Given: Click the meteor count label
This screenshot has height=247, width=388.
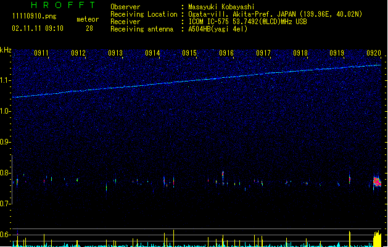Looking at the screenshot, I should [88, 19].
